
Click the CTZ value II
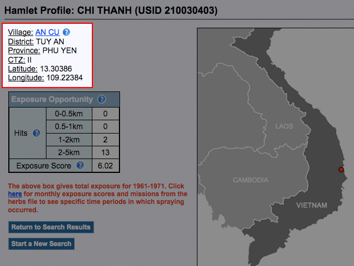click(29, 60)
